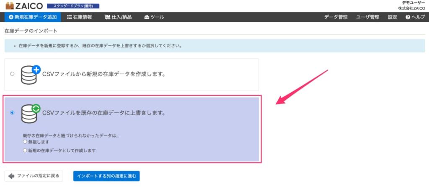Click CSVファイルを既存の在庫データに上書きします label
Screen dimensions: 429x187
[x=104, y=113]
